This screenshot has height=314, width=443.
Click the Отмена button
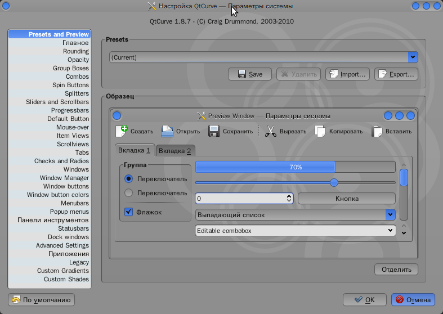click(413, 299)
